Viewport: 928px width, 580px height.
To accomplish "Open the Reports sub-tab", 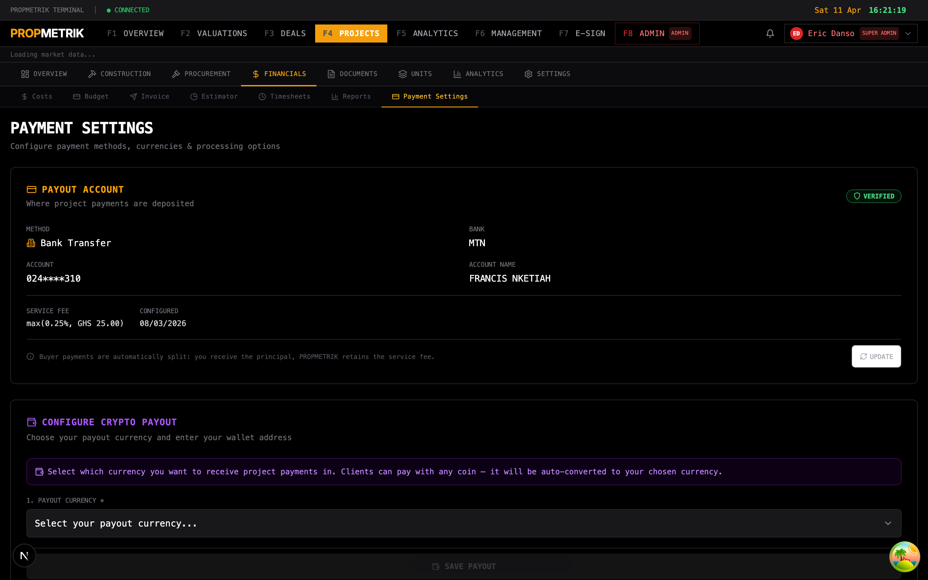I will (x=351, y=96).
